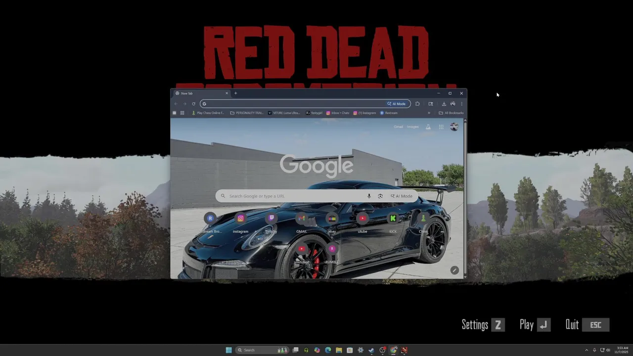Open Microsoft Edge from taskbar
This screenshot has width=633, height=356.
(x=328, y=350)
